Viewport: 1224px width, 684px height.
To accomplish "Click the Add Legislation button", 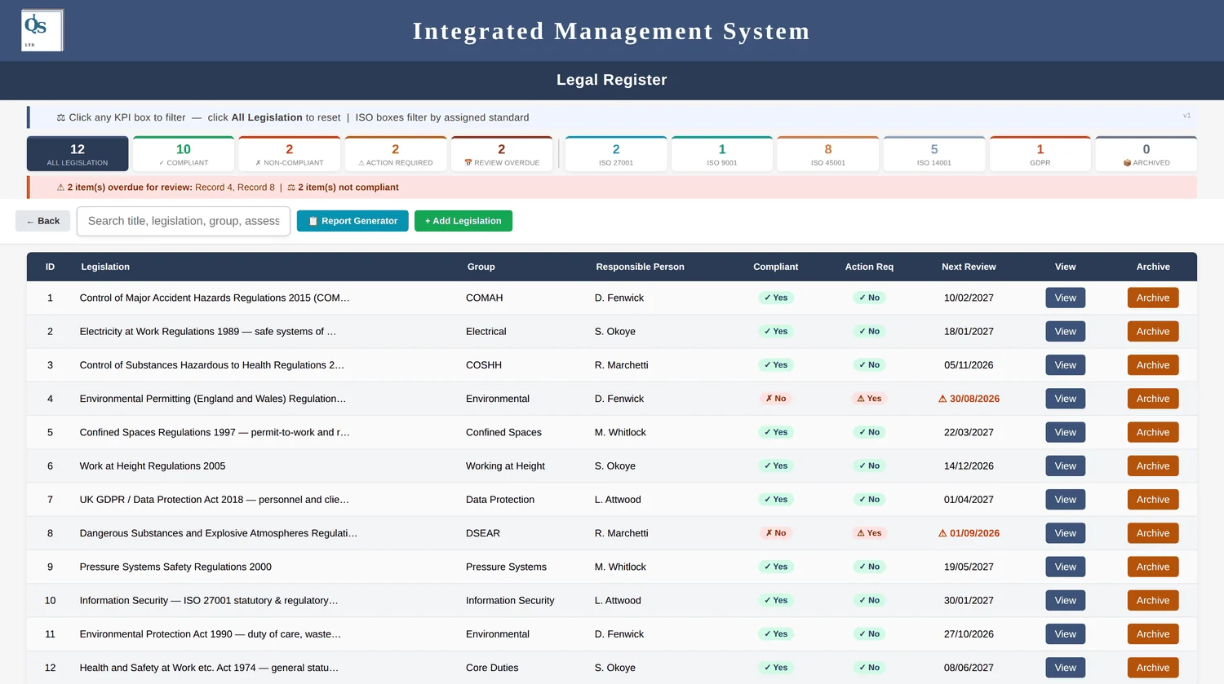I will [x=463, y=221].
